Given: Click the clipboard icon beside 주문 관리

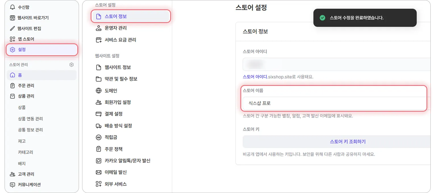Looking at the screenshot, I should point(12,86).
